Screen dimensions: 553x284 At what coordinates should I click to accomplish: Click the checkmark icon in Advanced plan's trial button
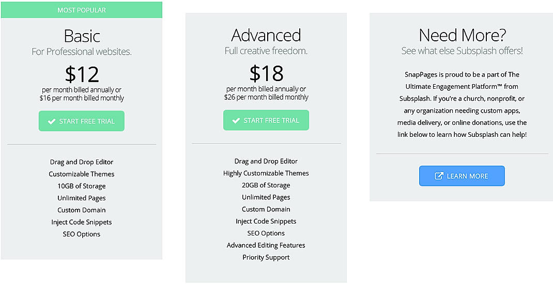[236, 120]
